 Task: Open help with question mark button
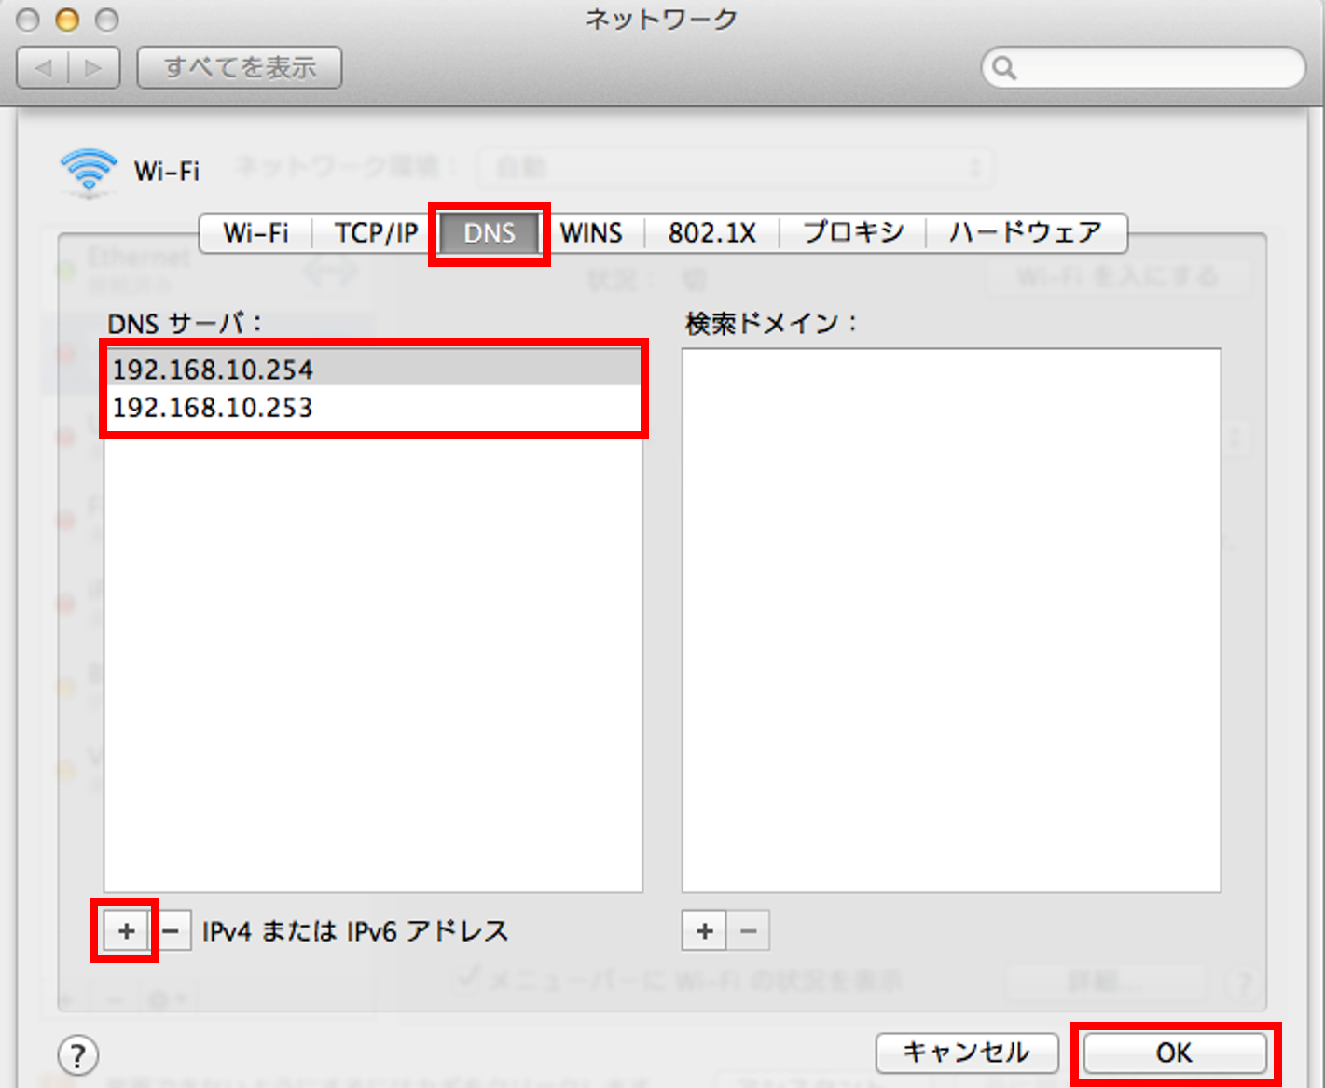tap(78, 1055)
